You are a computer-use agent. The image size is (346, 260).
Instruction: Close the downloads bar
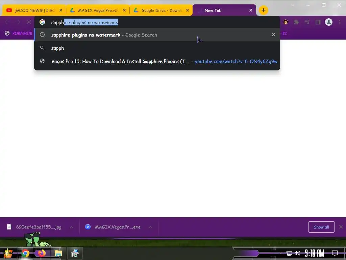pos(341,227)
